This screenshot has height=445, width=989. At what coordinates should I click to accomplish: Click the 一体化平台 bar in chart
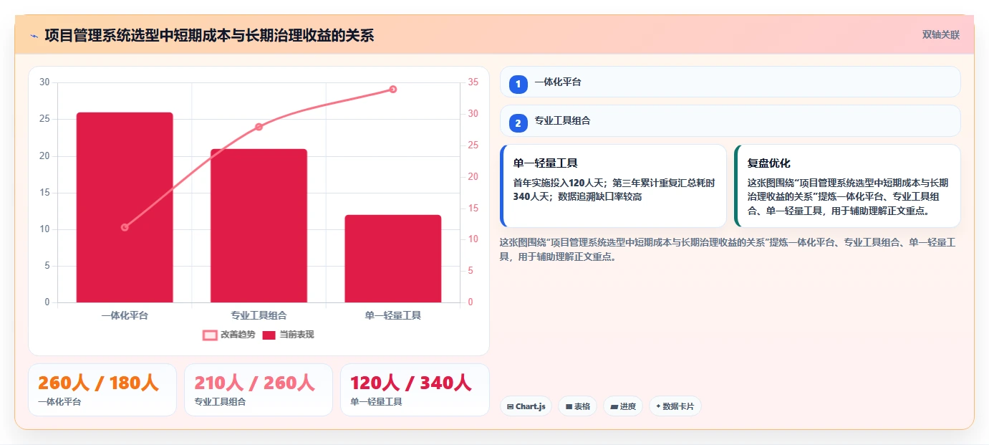(125, 207)
